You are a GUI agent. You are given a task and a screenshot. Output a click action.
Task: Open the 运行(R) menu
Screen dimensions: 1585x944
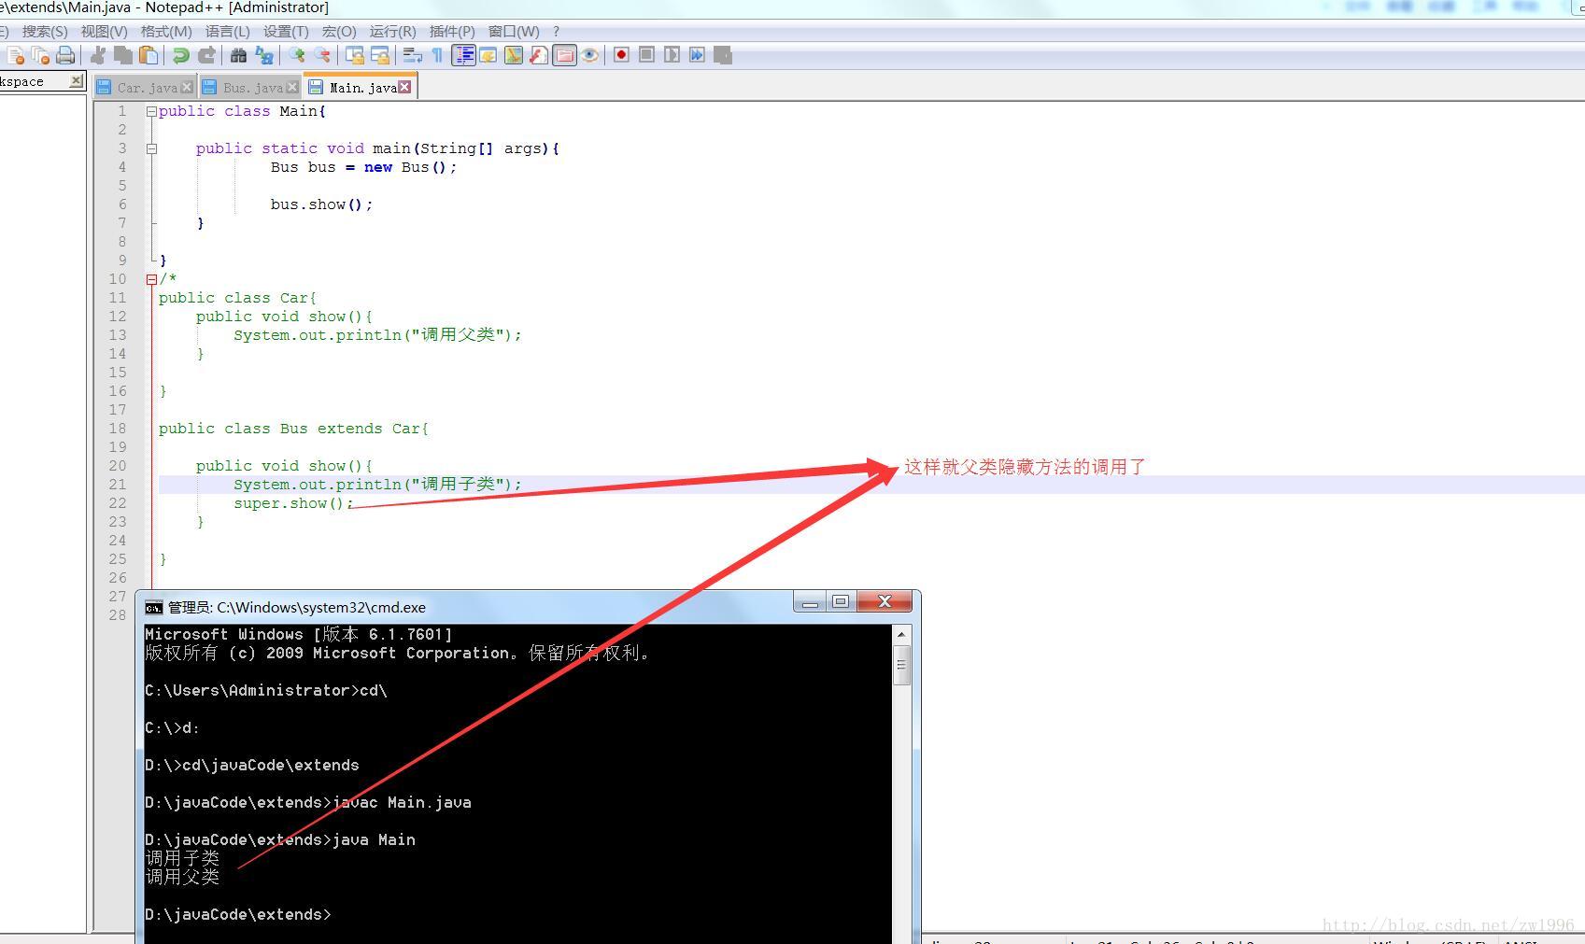[393, 32]
